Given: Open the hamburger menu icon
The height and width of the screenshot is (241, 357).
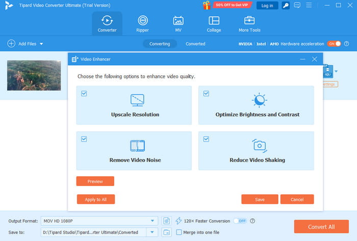Looking at the screenshot, I should click(309, 5).
